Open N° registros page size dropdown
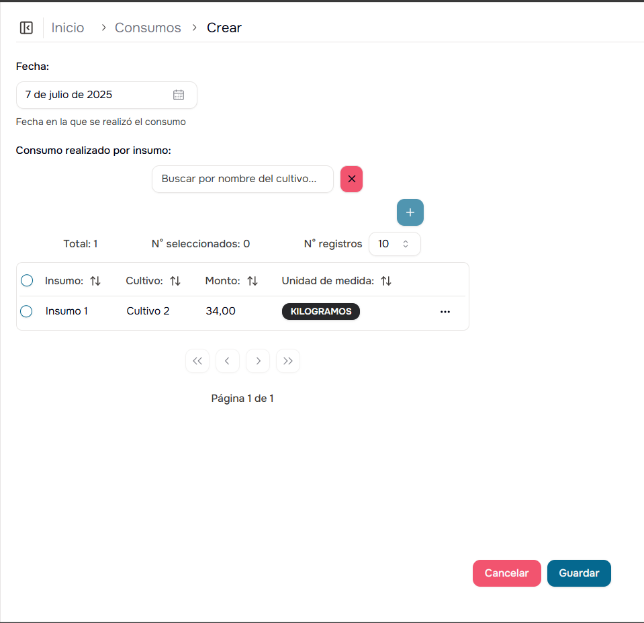 coord(394,244)
